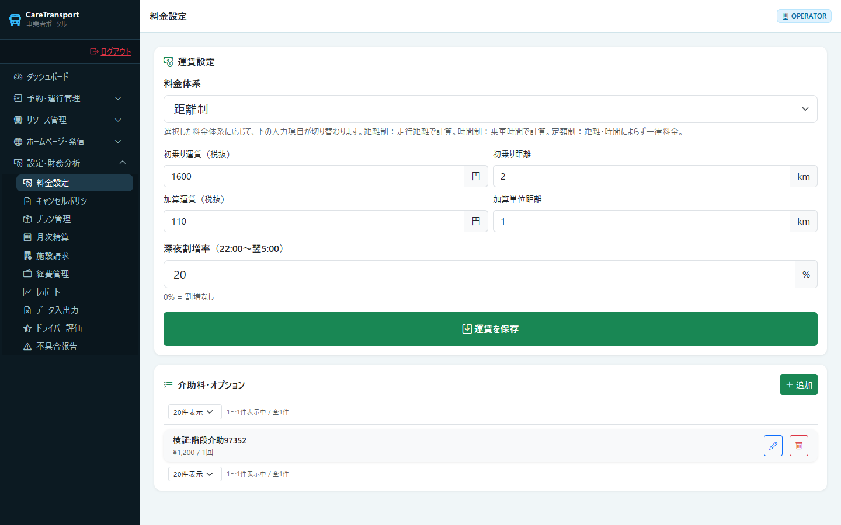The height and width of the screenshot is (525, 841).
Task: Click the 料金設定 page title
Action: (x=168, y=16)
